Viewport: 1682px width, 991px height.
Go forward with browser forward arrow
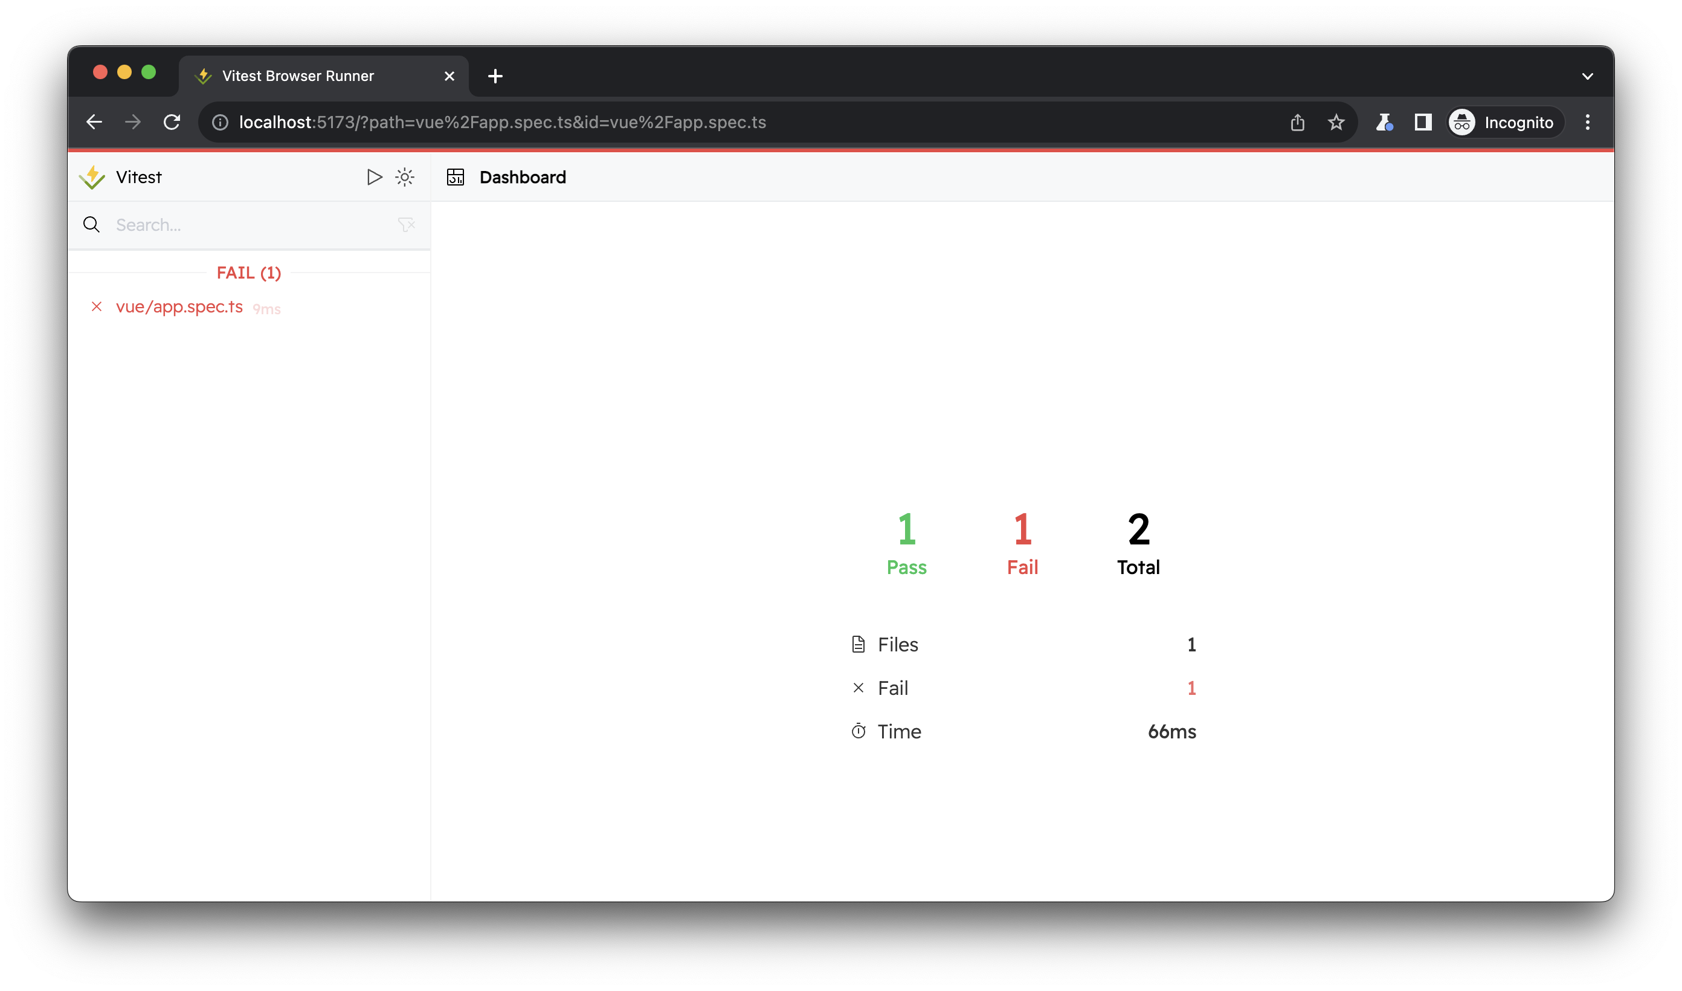point(133,122)
